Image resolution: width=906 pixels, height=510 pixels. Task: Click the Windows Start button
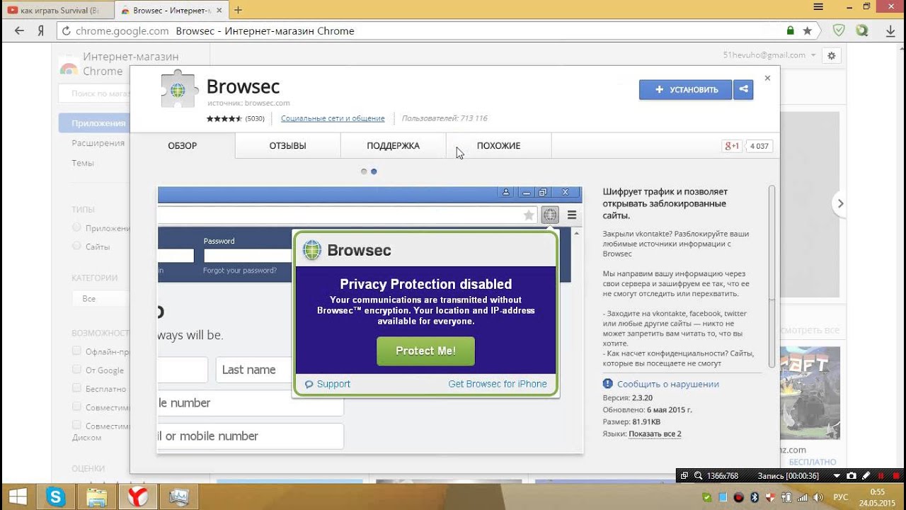[x=17, y=497]
